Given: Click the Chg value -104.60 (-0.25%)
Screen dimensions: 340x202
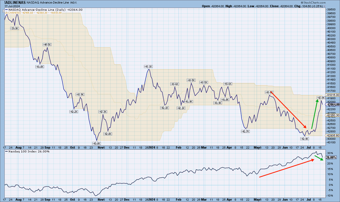Looking at the screenshot, I should (x=313, y=6).
